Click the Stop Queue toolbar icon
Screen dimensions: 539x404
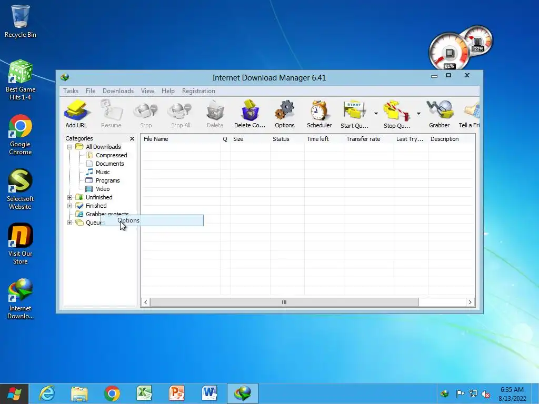coord(397,114)
